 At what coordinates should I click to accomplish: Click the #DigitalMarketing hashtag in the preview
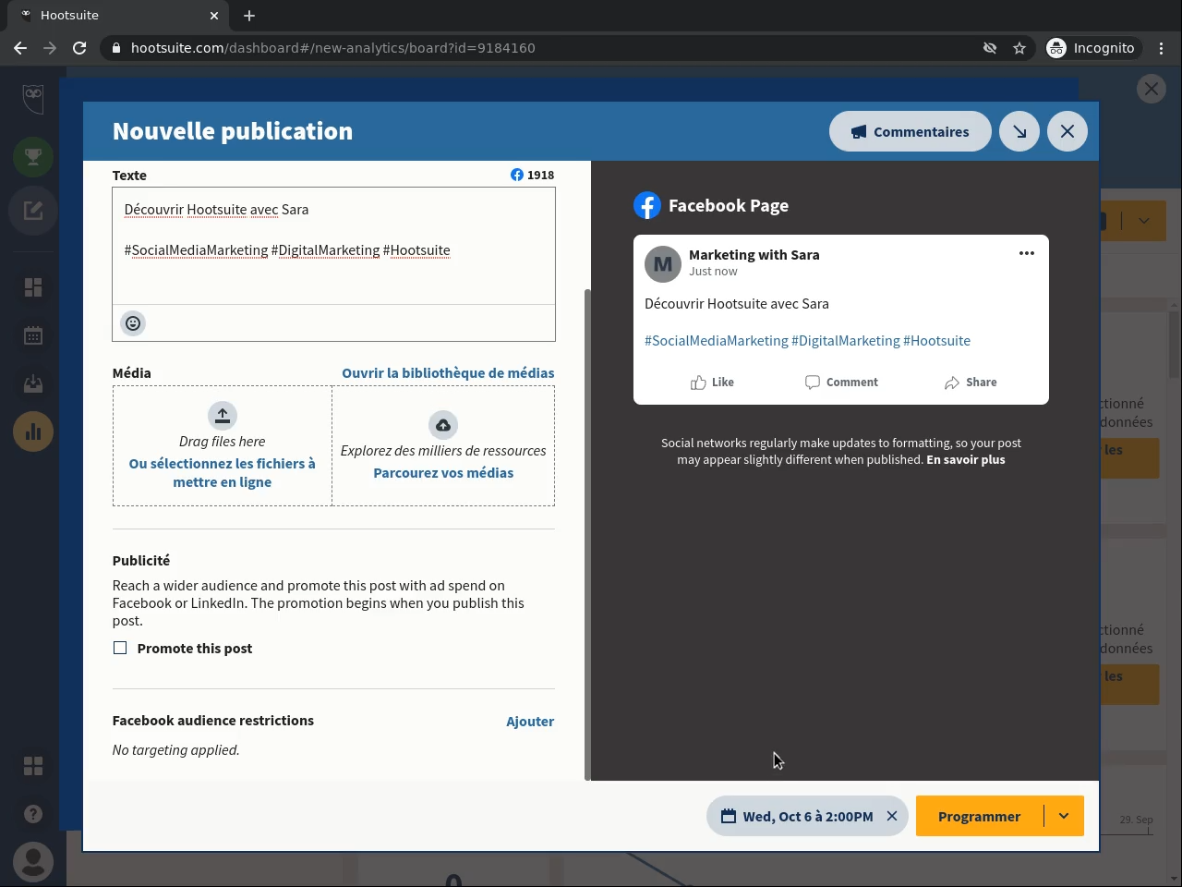pos(846,341)
